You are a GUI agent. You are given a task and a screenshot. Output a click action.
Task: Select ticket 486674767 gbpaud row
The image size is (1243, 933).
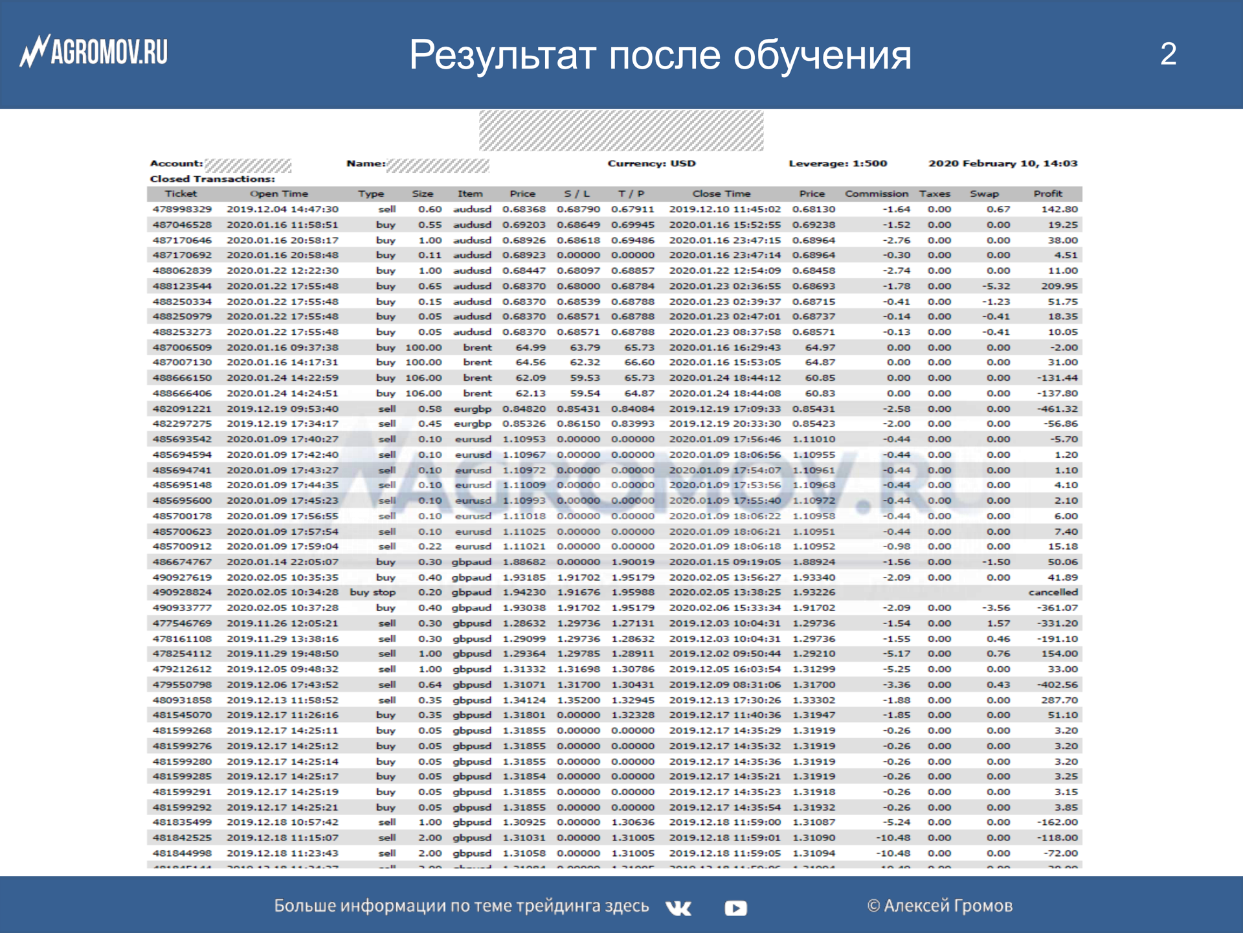614,562
